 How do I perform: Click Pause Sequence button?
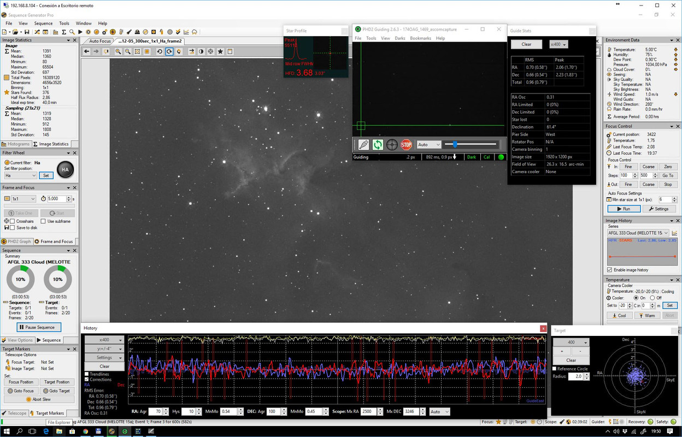[x=39, y=327]
